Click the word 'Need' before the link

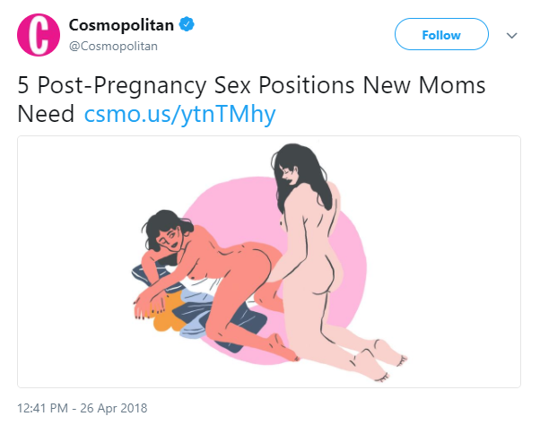pos(46,114)
